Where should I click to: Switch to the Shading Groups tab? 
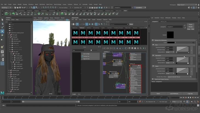[x=118, y=28]
